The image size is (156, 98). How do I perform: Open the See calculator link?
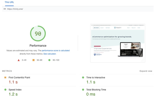pos(50,54)
